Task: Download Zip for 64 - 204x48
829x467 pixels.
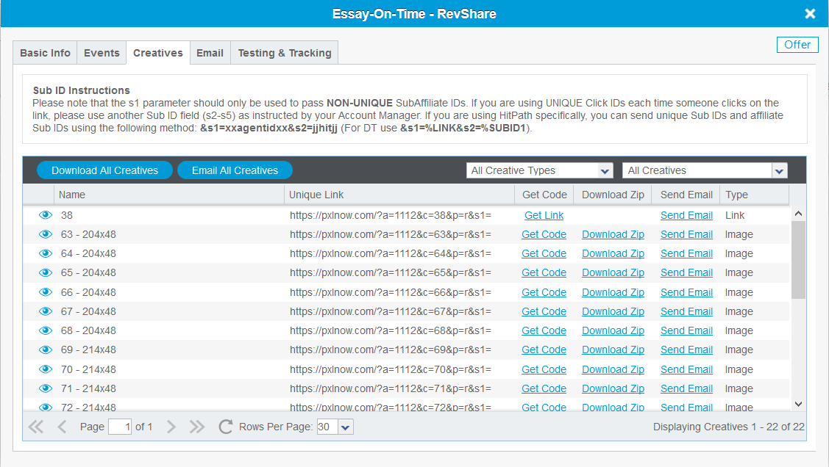Action: tap(613, 253)
